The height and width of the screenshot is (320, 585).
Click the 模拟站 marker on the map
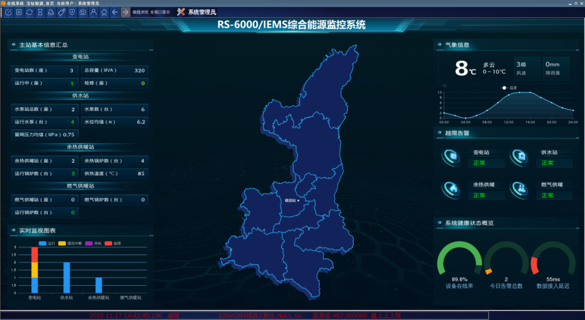(298, 201)
